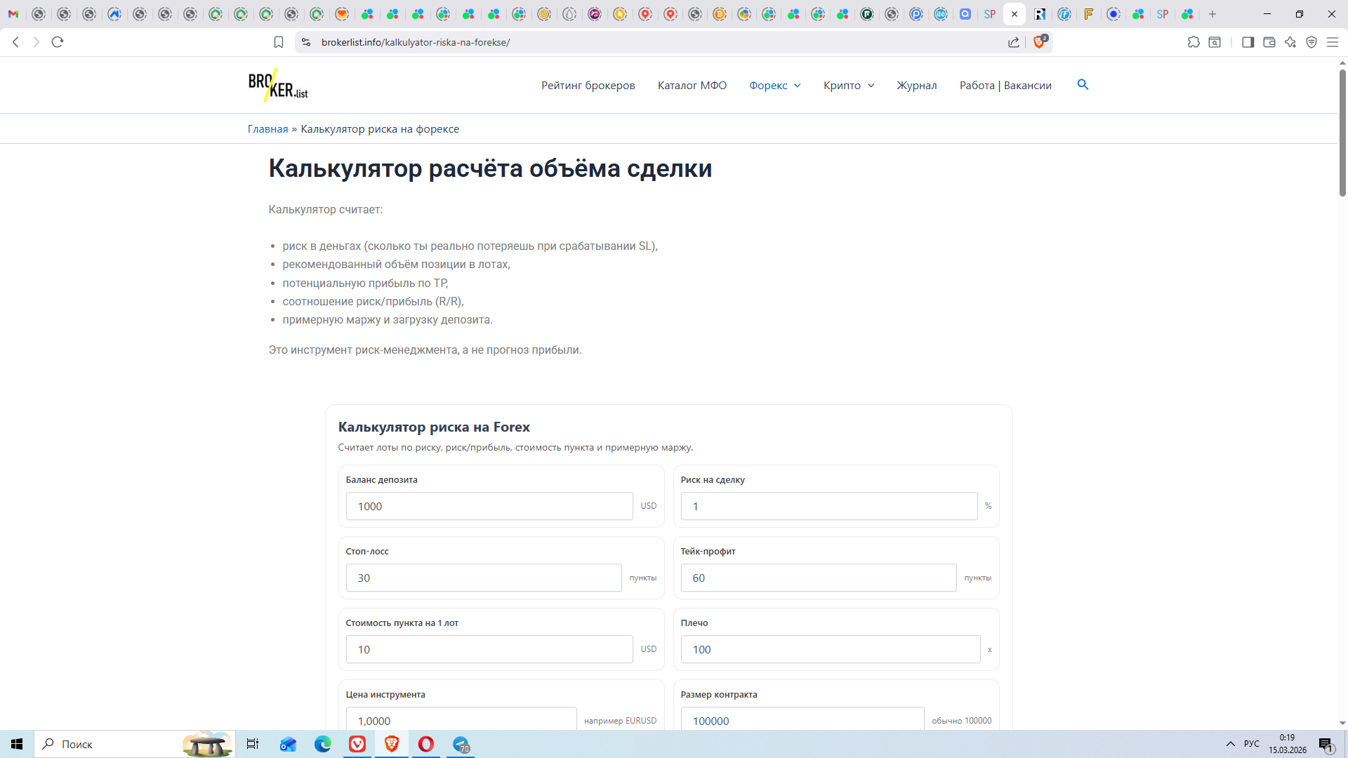Open Brave hamburger main menu
This screenshot has height=758, width=1348.
[x=1333, y=42]
